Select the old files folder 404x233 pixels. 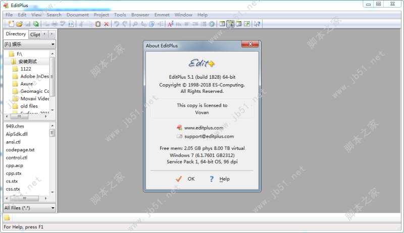click(x=29, y=106)
